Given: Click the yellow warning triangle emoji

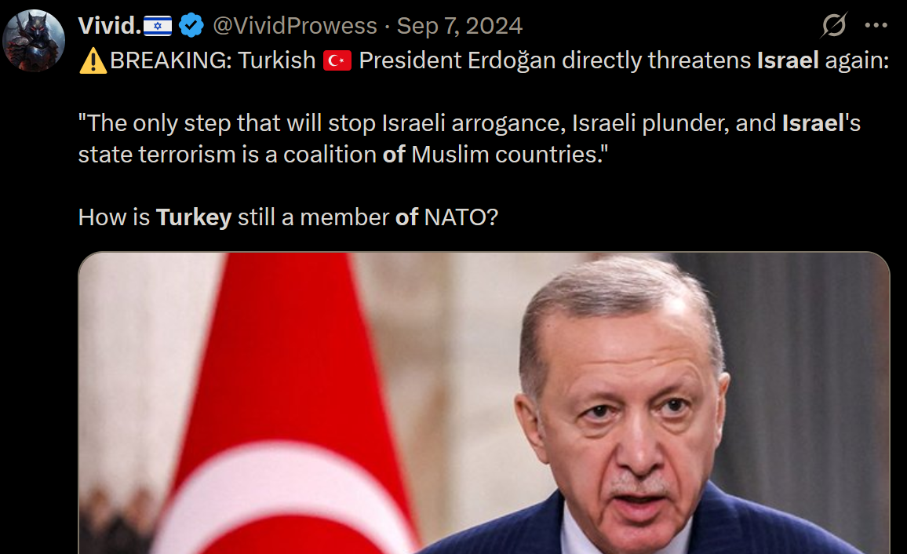Looking at the screenshot, I should (93, 60).
